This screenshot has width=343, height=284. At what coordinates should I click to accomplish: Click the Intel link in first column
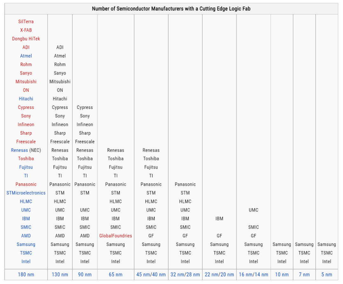click(26, 261)
